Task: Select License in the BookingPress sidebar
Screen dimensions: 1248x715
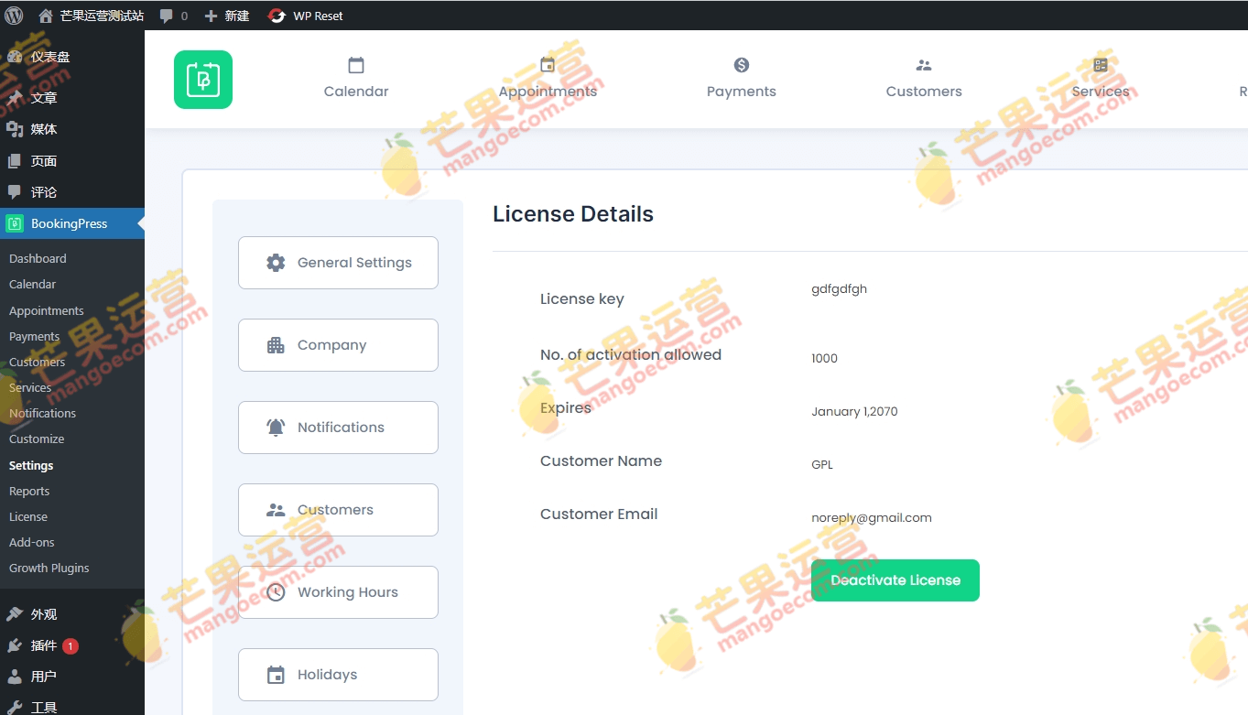Action: coord(27,516)
